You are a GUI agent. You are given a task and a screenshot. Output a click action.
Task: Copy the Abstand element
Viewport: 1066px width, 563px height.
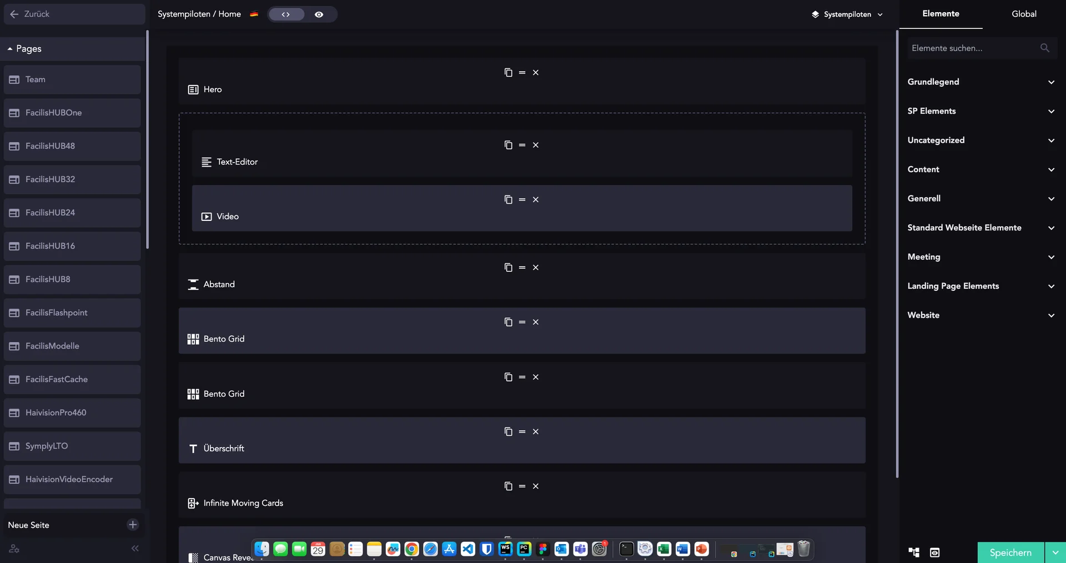pos(508,268)
